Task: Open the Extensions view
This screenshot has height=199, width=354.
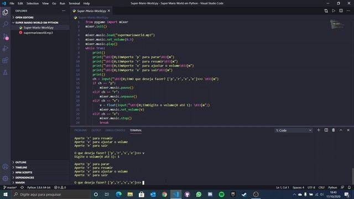Action: click(5, 60)
